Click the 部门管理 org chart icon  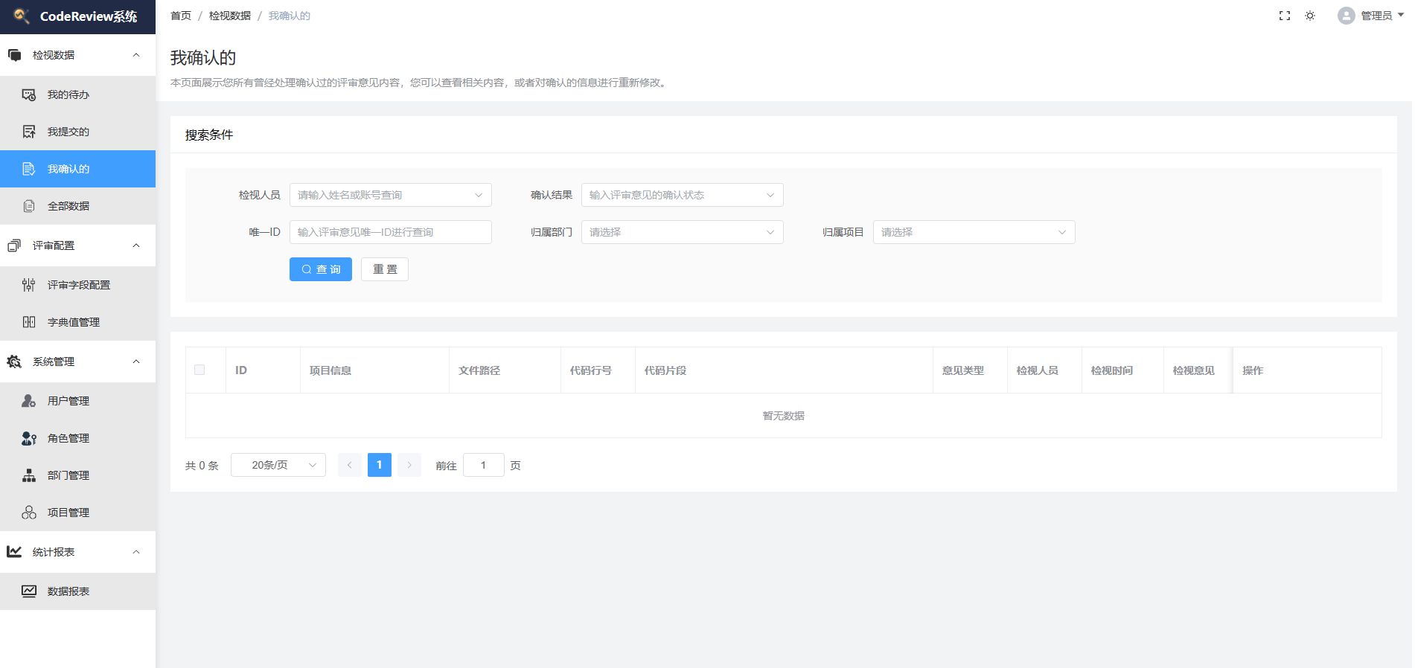(x=29, y=475)
